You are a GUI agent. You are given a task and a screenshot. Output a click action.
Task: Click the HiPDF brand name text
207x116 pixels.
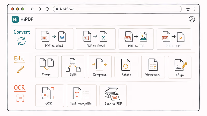point(27,19)
